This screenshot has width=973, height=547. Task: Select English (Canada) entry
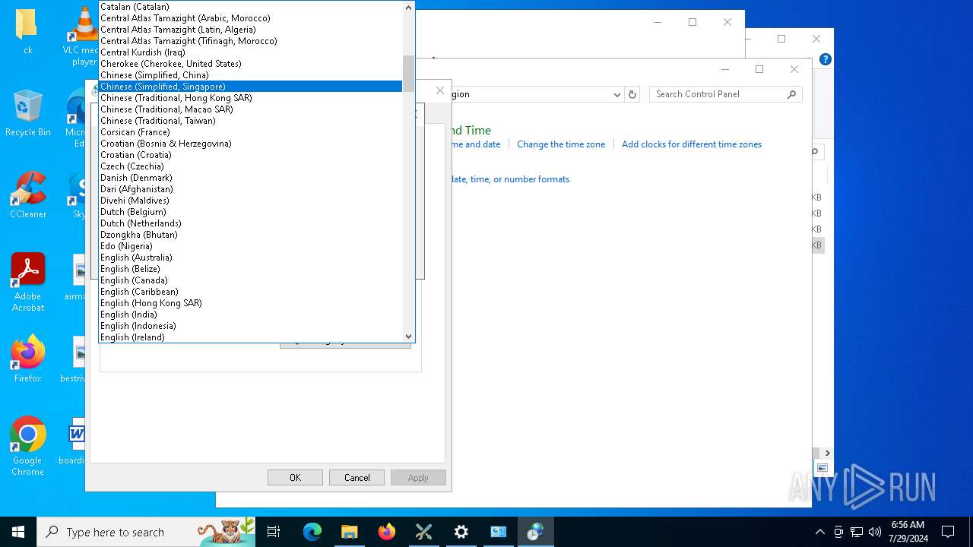pyautogui.click(x=250, y=280)
